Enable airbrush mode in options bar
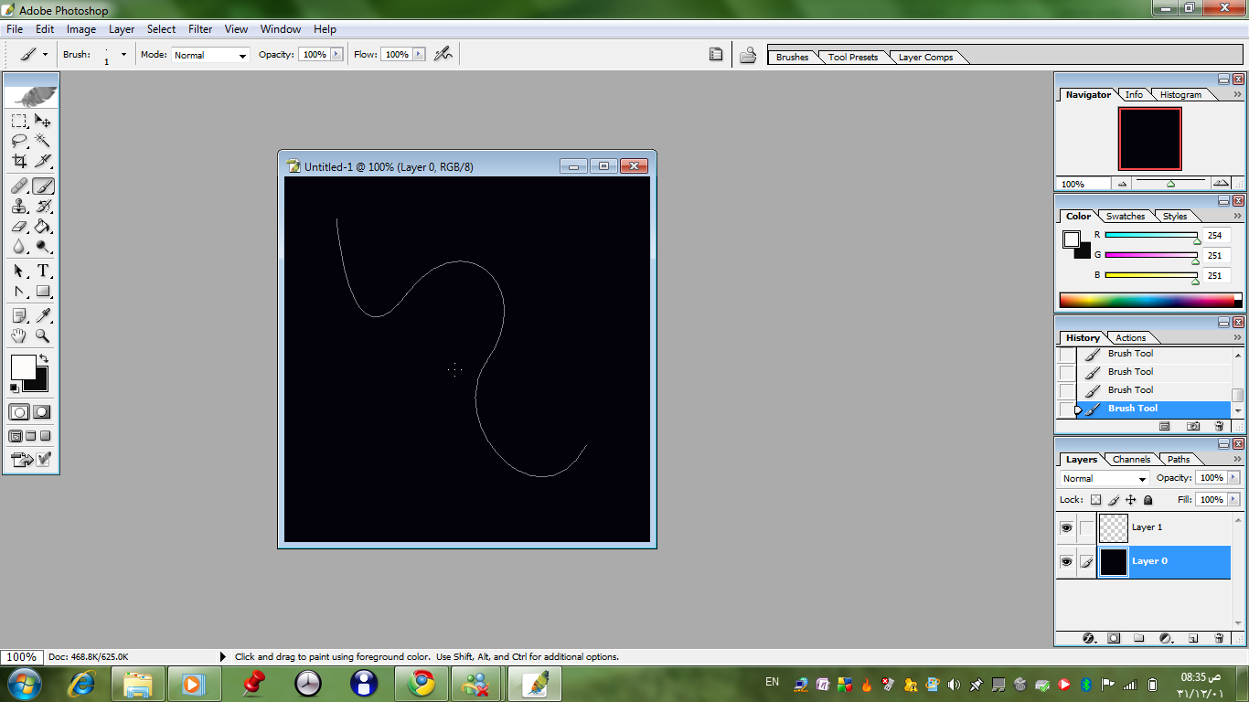Screen dimensions: 1249x702 [x=443, y=55]
